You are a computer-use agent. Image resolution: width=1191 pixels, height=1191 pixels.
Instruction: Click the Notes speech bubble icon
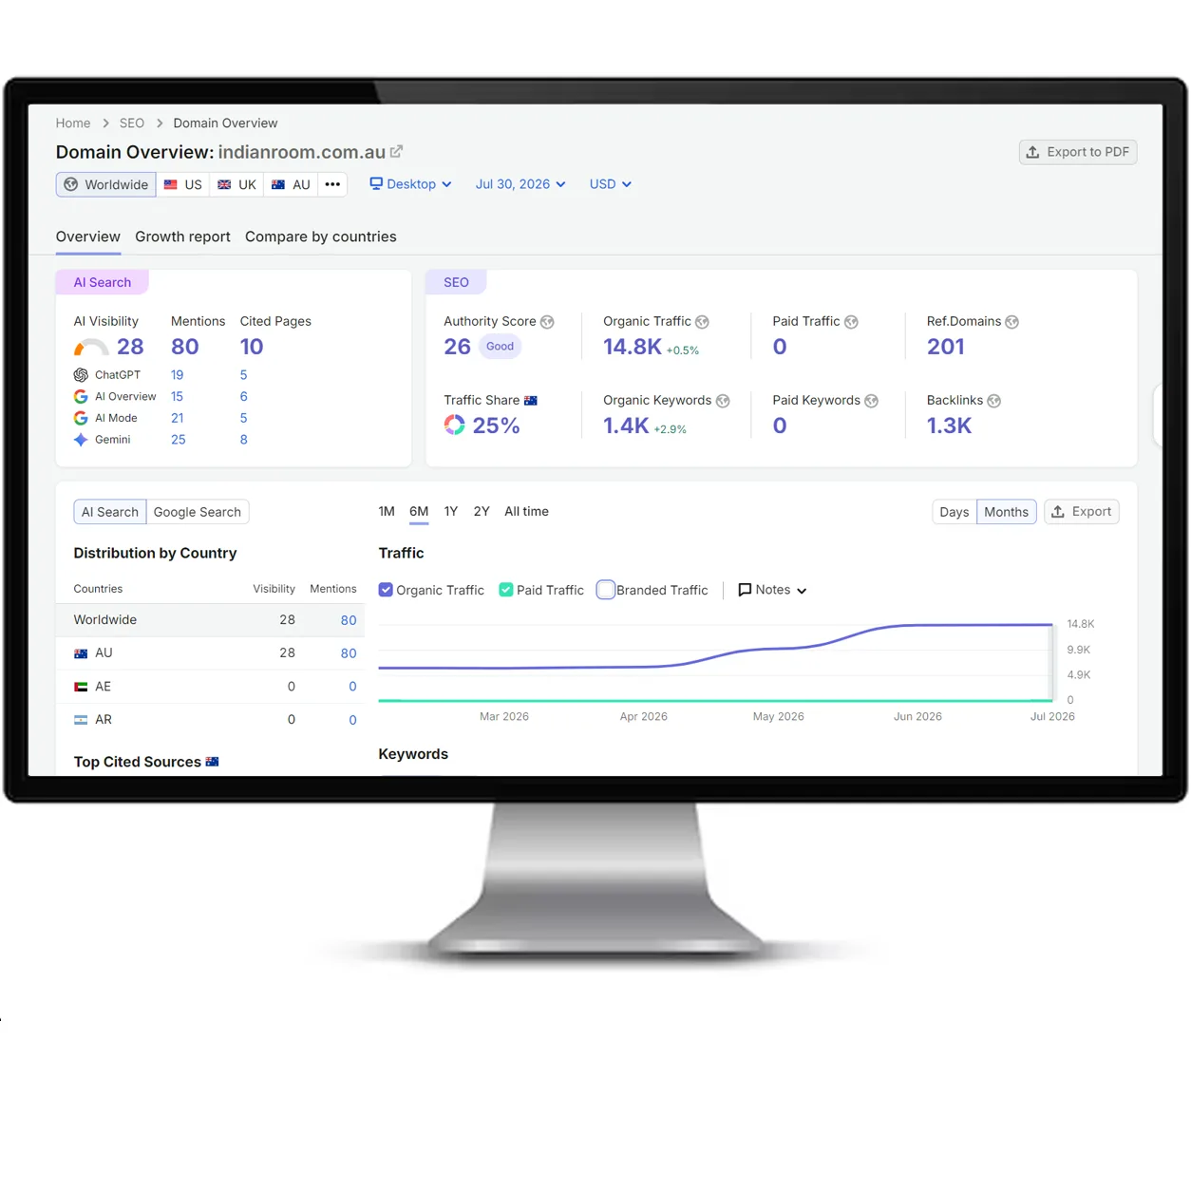click(745, 590)
